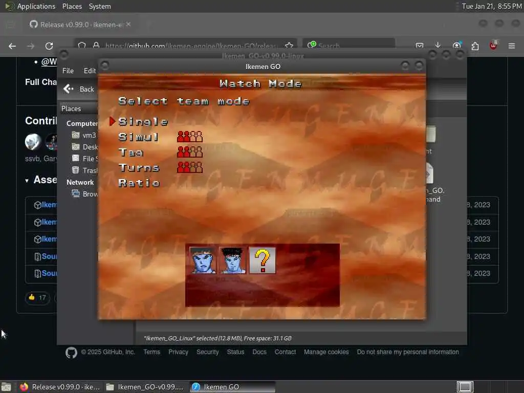524x393 pixels.
Task: Switch to Ikemen_GO-v0.99 folder taskbar button
Action: 145,387
